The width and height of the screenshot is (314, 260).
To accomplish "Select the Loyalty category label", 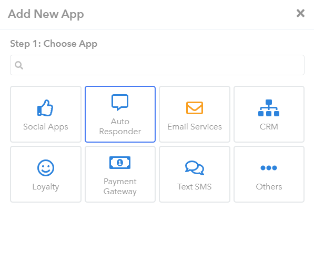I will pyautogui.click(x=46, y=187).
